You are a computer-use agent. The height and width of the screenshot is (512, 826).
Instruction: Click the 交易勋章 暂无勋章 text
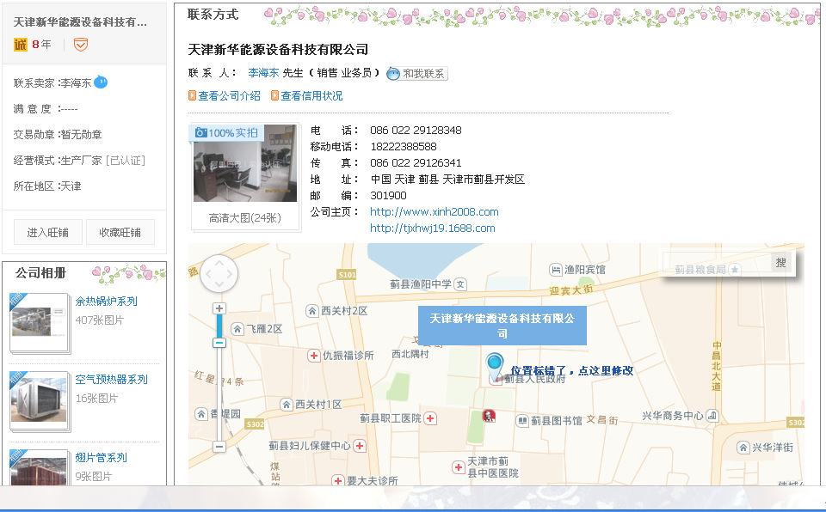tap(58, 135)
